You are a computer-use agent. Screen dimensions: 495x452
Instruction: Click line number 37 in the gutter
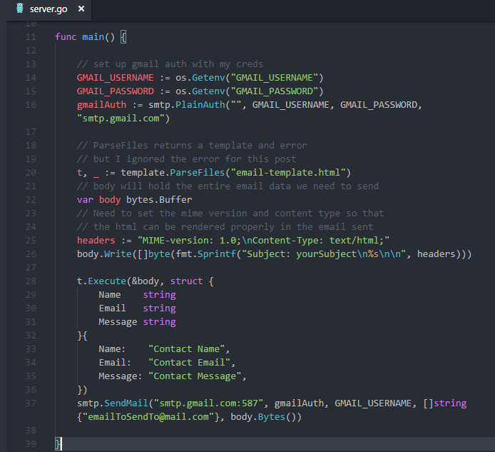point(30,403)
